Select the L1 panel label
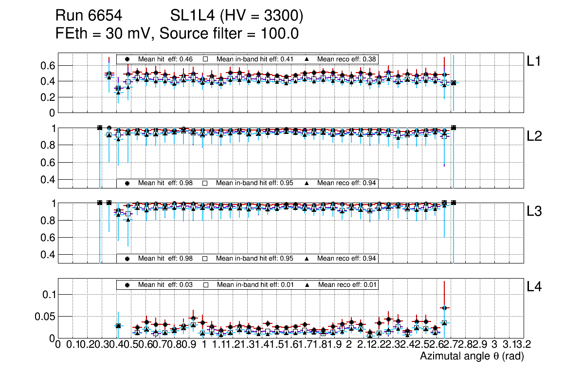This screenshot has width=582, height=376. (x=534, y=61)
